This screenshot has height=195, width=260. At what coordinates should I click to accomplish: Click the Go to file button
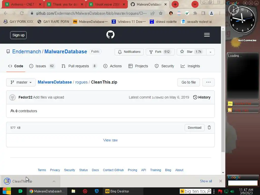189,82
